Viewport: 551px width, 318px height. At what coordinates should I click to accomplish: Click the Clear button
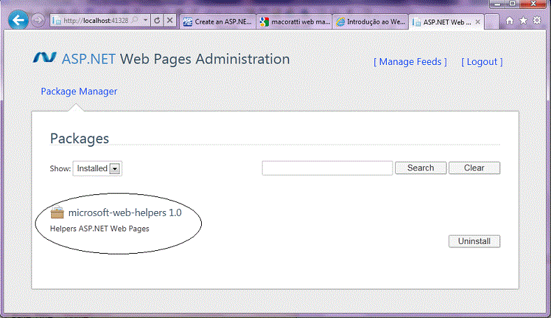474,168
